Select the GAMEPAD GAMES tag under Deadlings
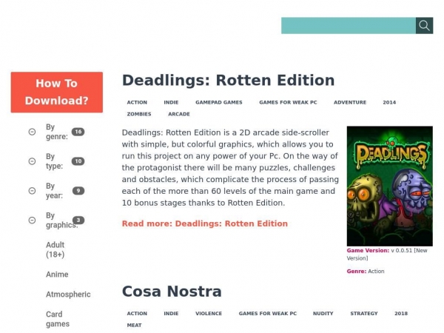Viewport: 444px width, 333px height. [x=219, y=102]
